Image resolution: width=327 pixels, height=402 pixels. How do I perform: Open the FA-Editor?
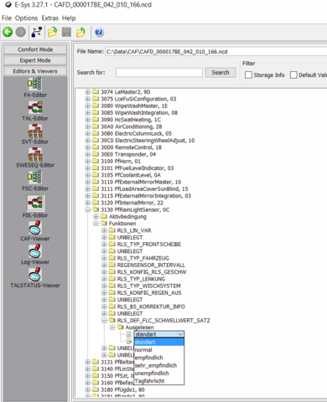tap(35, 87)
